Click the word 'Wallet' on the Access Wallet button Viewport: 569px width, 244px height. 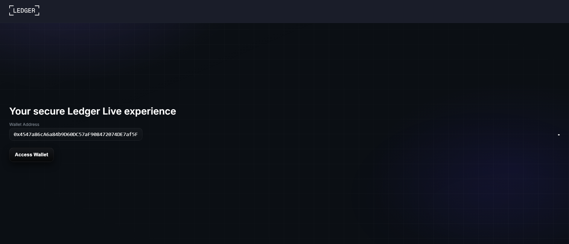pyautogui.click(x=41, y=155)
